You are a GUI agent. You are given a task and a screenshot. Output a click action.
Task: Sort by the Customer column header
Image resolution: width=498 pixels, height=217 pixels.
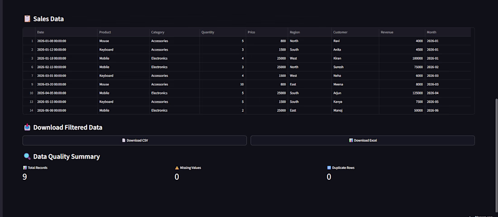click(x=355, y=32)
